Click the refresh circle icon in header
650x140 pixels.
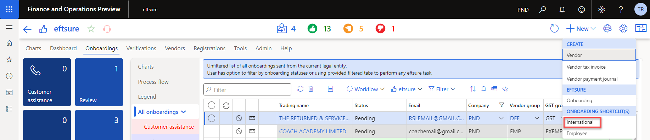click(554, 29)
